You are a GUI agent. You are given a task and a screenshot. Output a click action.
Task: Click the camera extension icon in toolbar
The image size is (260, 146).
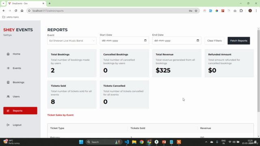click(x=235, y=11)
